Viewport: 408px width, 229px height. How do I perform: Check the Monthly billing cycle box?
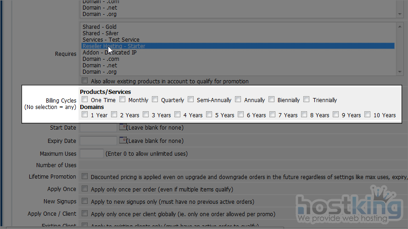pyautogui.click(x=123, y=99)
